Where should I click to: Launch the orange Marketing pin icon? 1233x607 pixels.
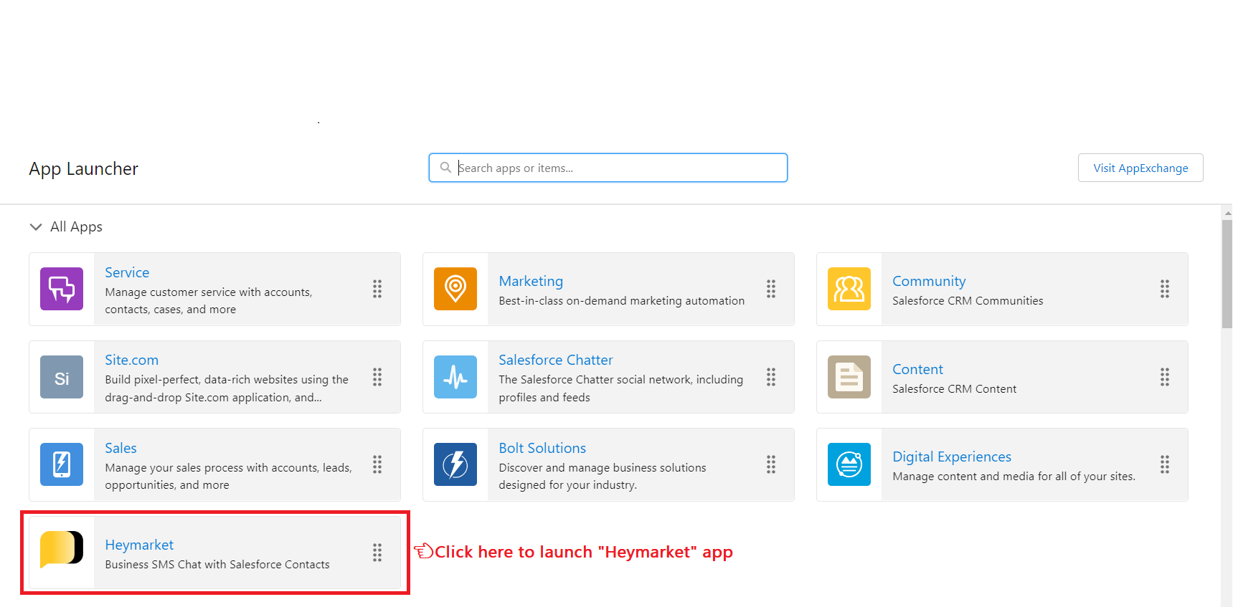[455, 289]
